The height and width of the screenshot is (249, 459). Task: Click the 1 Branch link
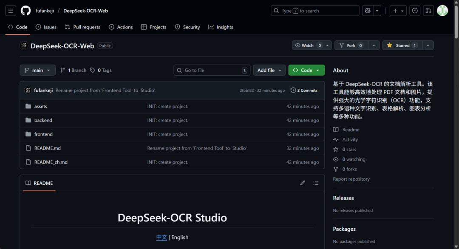coord(74,70)
